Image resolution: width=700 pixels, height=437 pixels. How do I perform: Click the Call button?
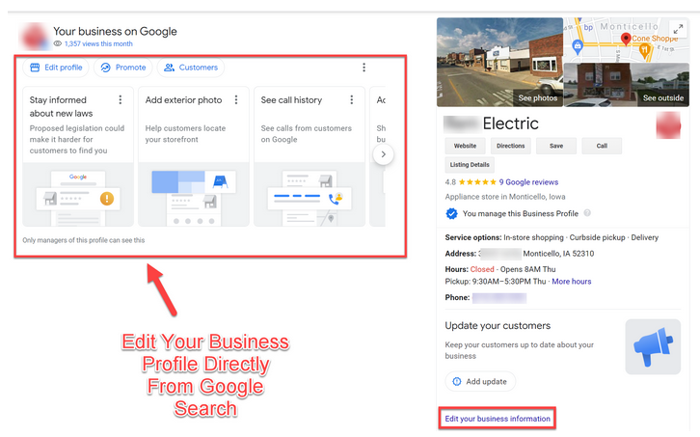(602, 146)
